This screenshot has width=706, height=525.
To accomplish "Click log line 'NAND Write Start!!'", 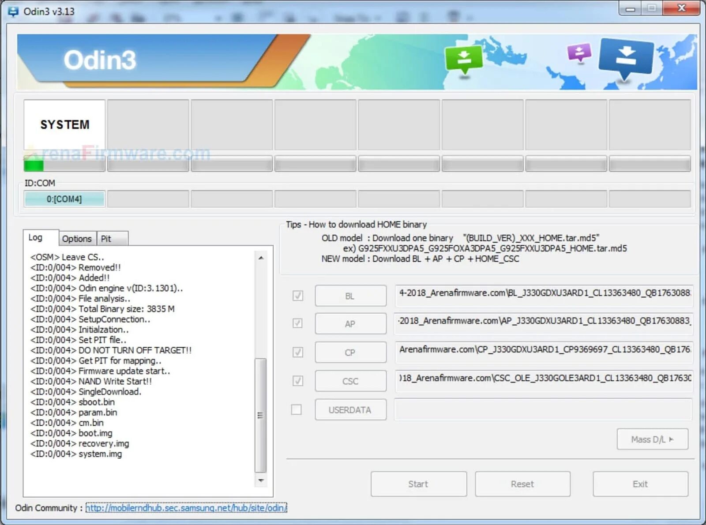I will (91, 381).
